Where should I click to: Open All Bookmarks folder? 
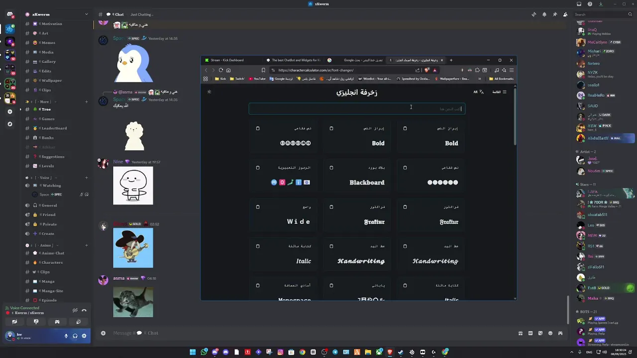click(x=501, y=79)
